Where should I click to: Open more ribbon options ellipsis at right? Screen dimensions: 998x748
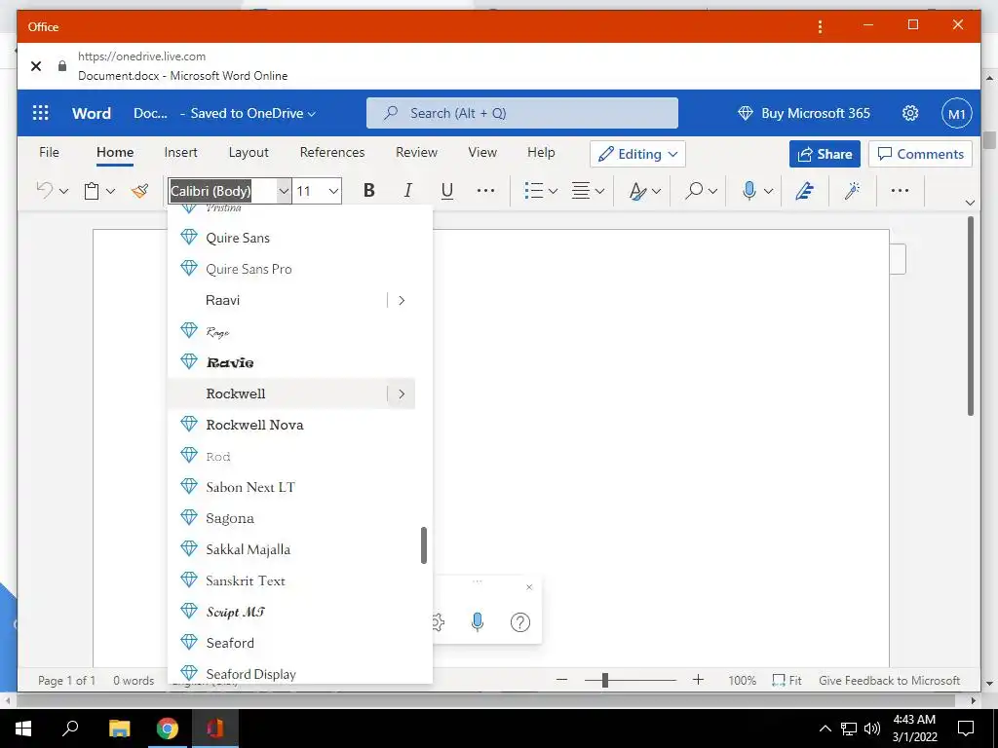coord(900,190)
